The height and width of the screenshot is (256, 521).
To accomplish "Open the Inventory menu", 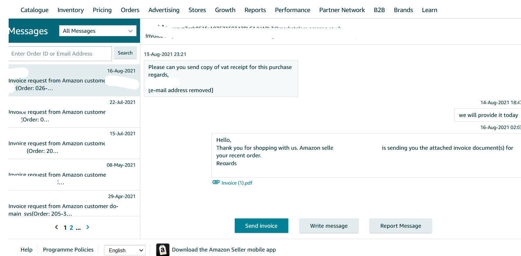I will click(x=71, y=10).
